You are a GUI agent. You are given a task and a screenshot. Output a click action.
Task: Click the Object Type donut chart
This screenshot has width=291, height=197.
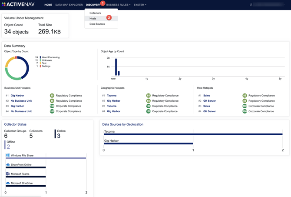[17, 68]
